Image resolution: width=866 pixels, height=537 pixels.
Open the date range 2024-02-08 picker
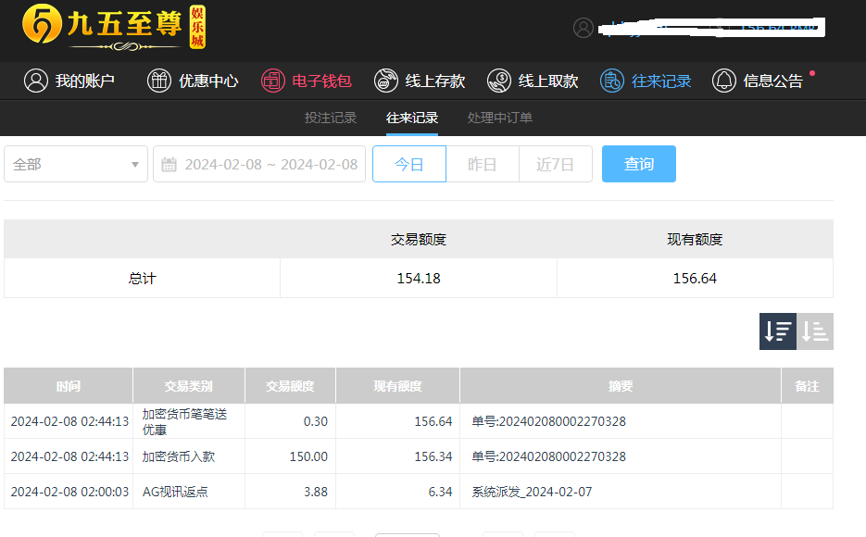click(270, 164)
